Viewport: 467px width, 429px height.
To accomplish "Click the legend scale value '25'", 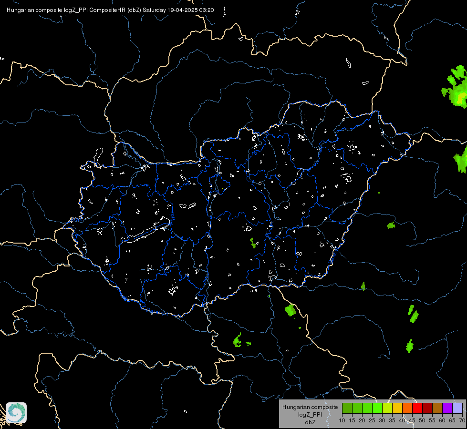I will (x=372, y=421).
